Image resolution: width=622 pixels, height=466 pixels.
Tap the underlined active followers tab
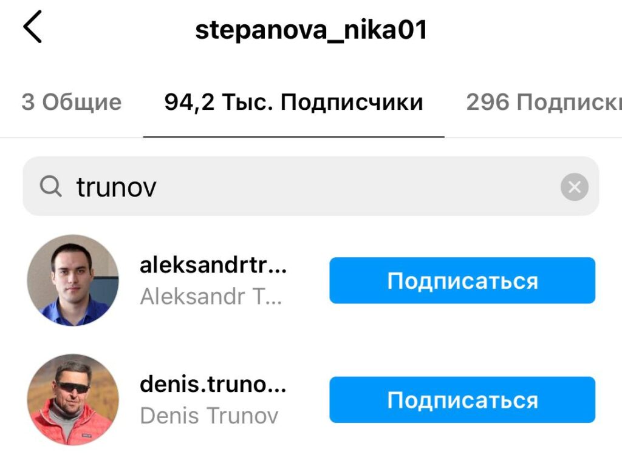tap(293, 102)
